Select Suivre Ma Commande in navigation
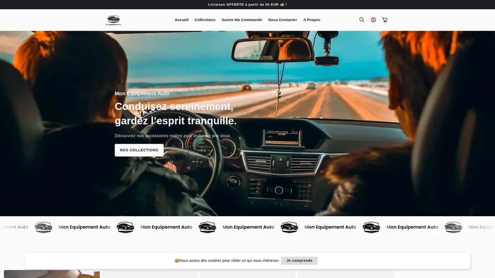Viewport: 495px width, 278px height. tap(242, 20)
